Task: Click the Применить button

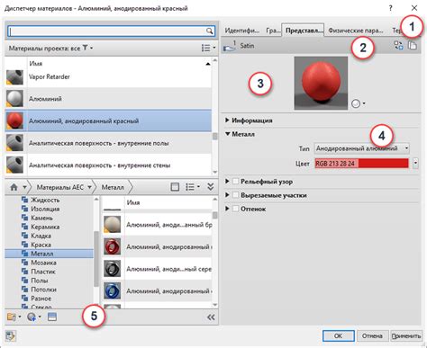Action: (x=406, y=336)
